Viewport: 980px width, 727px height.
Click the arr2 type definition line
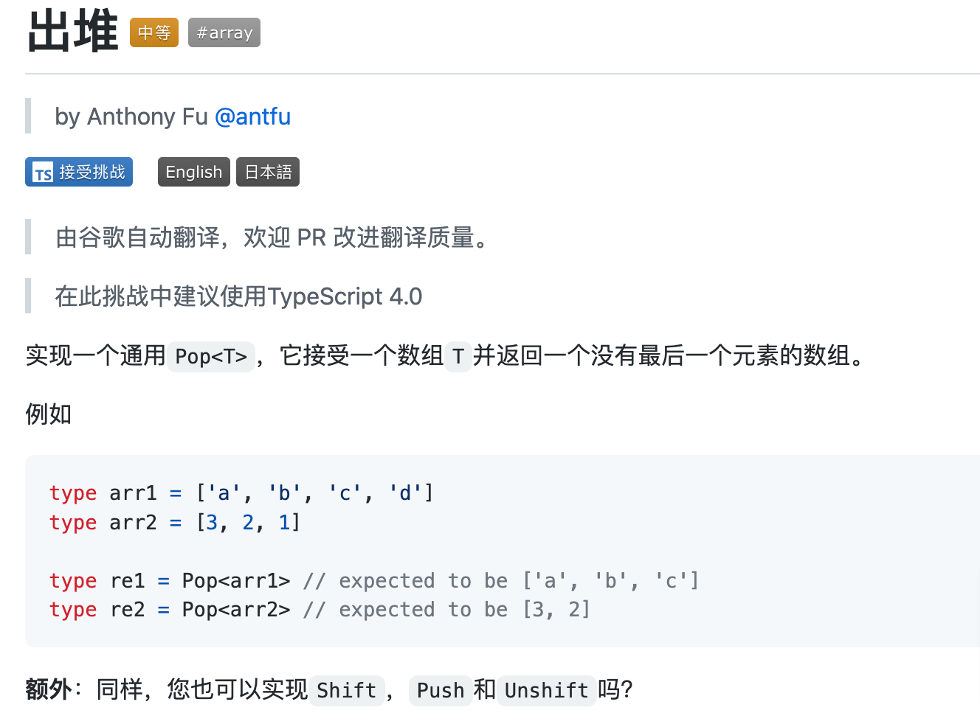(175, 522)
